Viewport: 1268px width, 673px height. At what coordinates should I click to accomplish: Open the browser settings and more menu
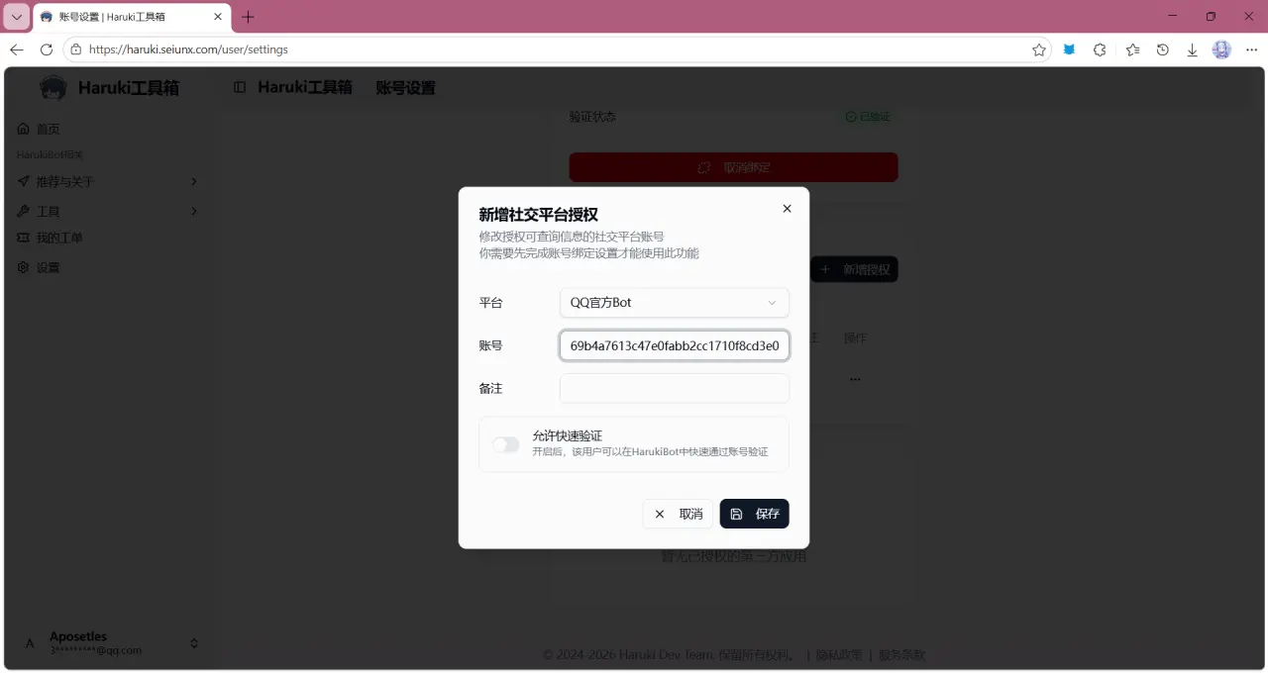point(1252,49)
